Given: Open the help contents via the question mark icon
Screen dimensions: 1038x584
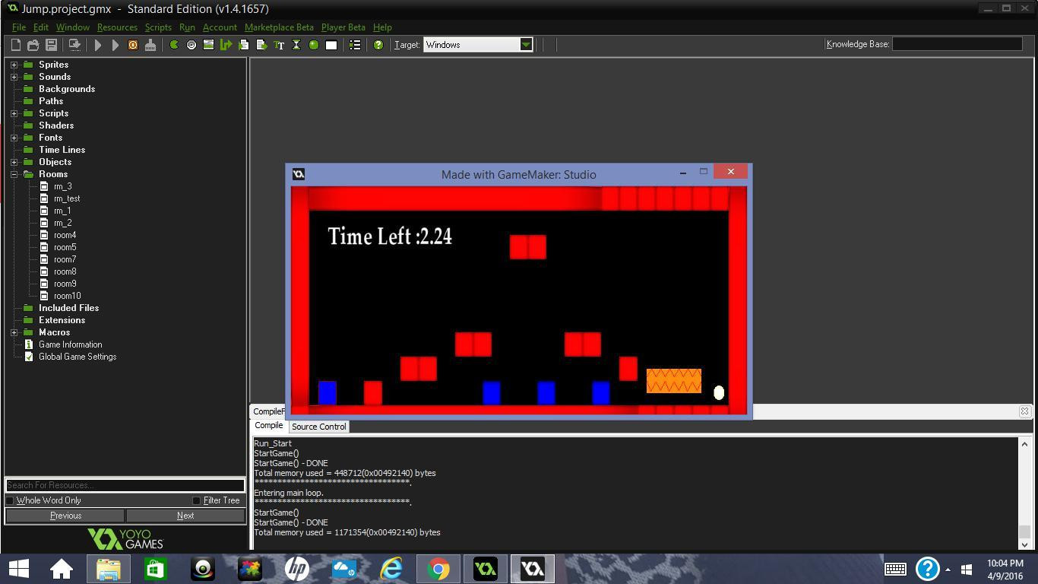Looking at the screenshot, I should (378, 45).
